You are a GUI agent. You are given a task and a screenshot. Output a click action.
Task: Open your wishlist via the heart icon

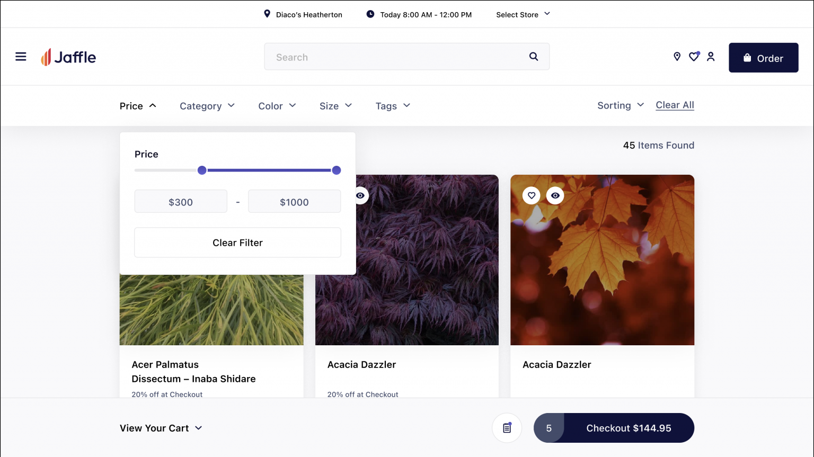(694, 56)
